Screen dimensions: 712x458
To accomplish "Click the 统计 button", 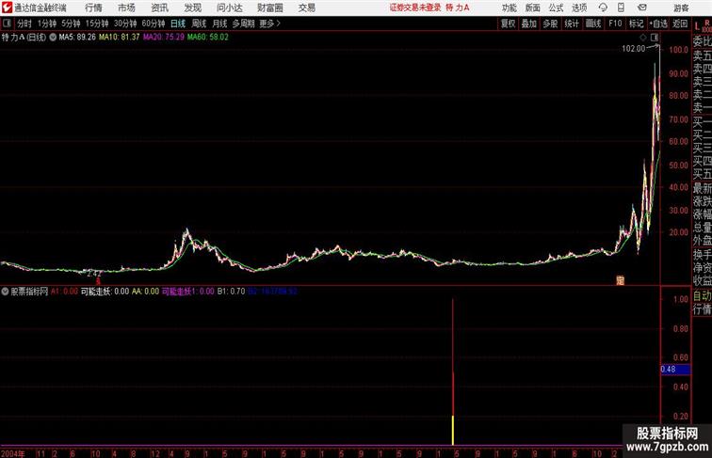I will coord(572,24).
